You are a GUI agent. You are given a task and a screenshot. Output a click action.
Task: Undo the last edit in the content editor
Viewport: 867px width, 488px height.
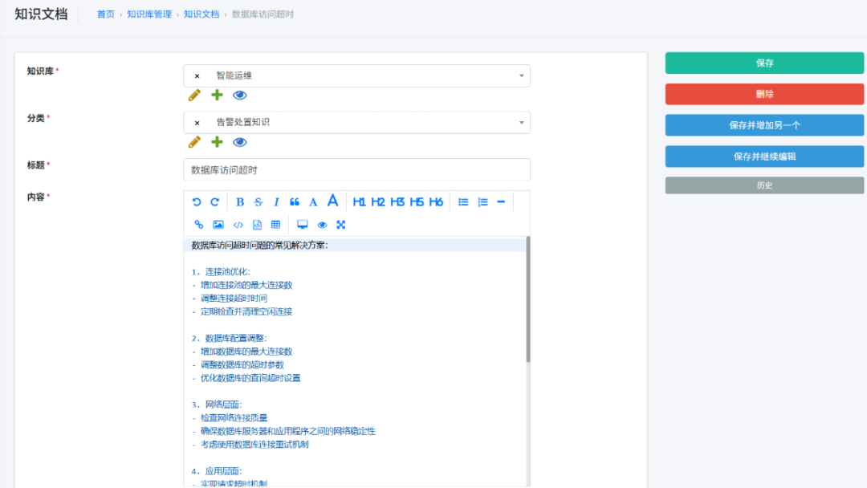point(198,201)
